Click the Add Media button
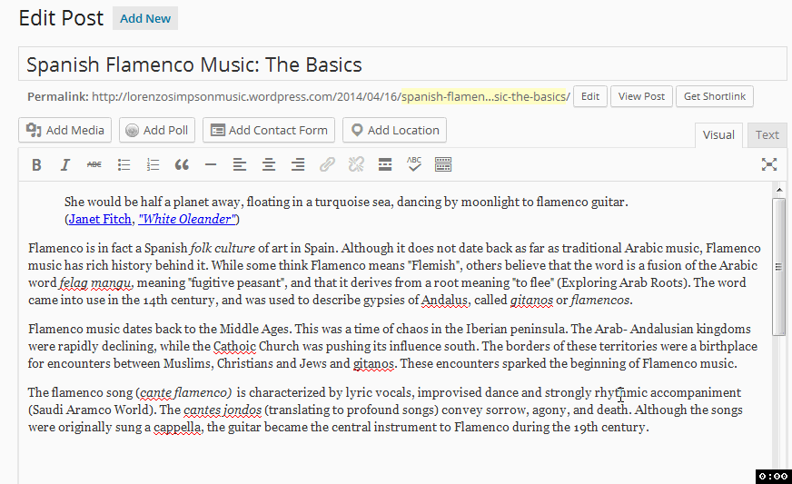The width and height of the screenshot is (792, 484). [65, 130]
